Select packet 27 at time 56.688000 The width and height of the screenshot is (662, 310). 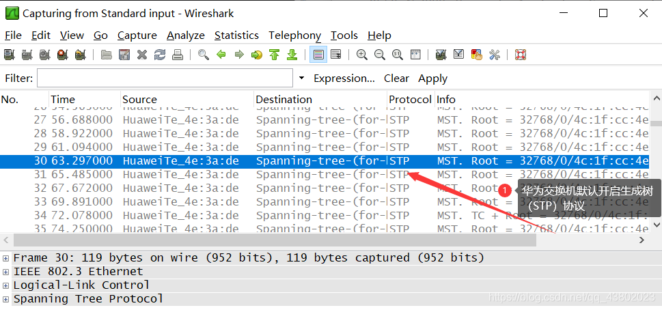click(325, 119)
